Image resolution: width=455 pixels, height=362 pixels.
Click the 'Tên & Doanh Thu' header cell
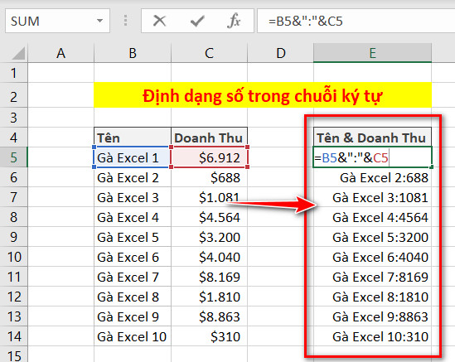[373, 138]
